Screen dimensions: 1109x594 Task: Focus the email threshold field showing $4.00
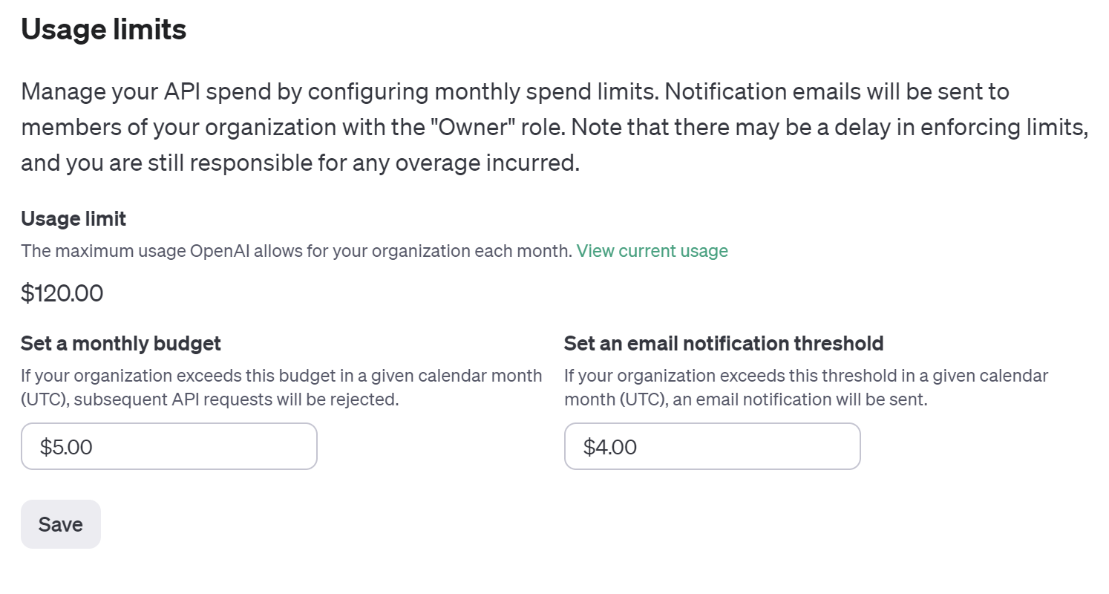click(x=712, y=446)
